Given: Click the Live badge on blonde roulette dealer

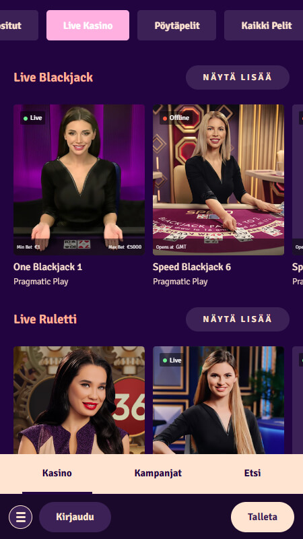Looking at the screenshot, I should coord(172,360).
